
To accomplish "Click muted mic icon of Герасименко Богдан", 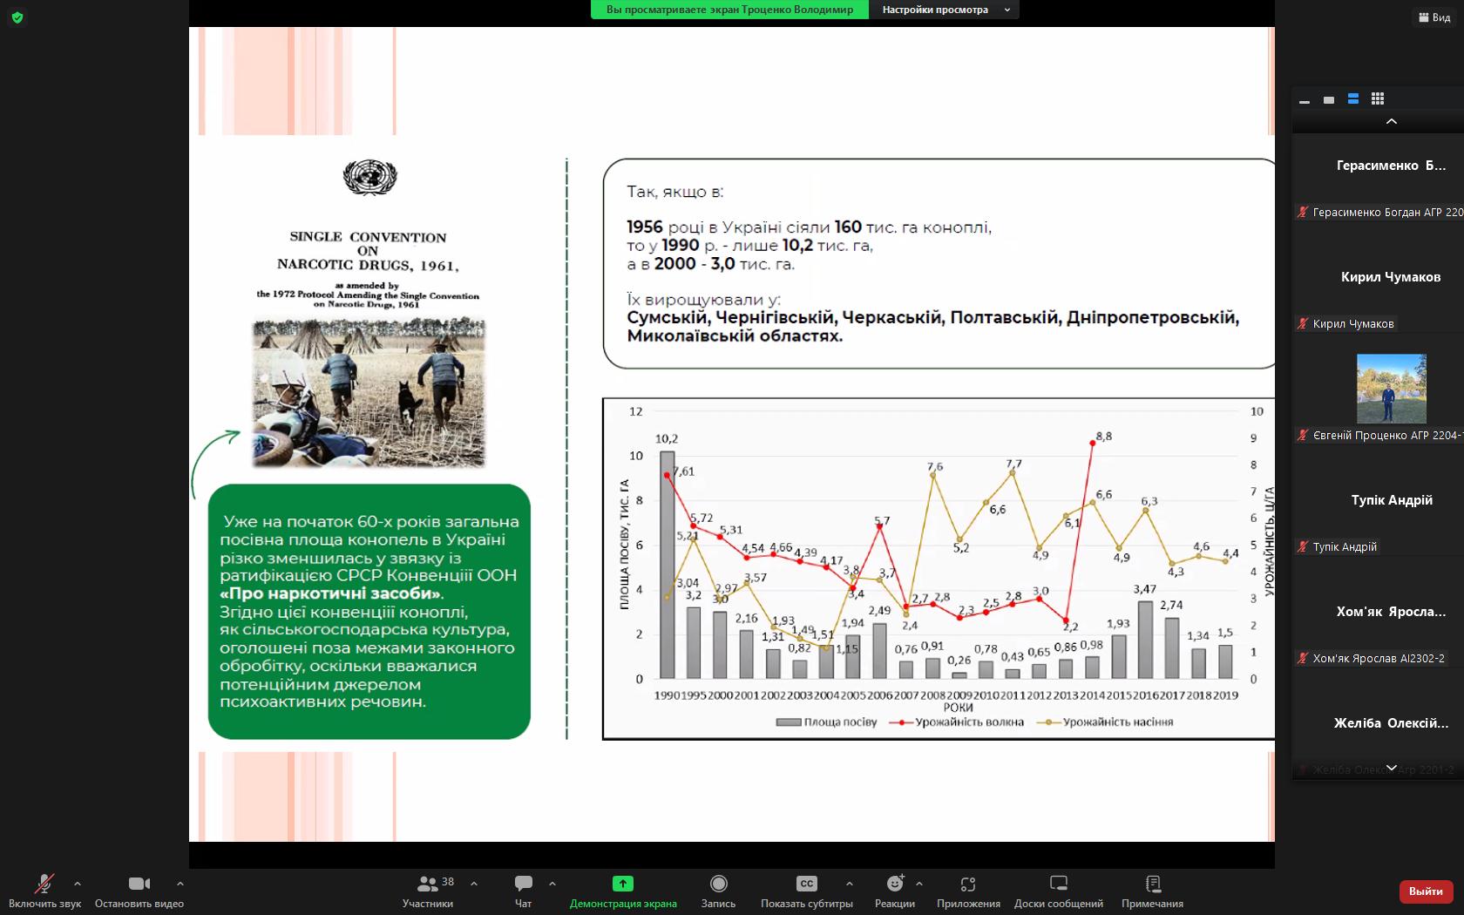I will (1304, 212).
